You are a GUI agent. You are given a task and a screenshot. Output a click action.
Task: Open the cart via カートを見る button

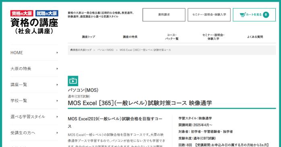tap(254, 14)
